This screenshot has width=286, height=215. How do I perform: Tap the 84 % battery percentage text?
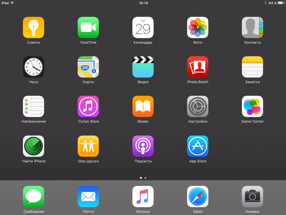[x=273, y=3]
